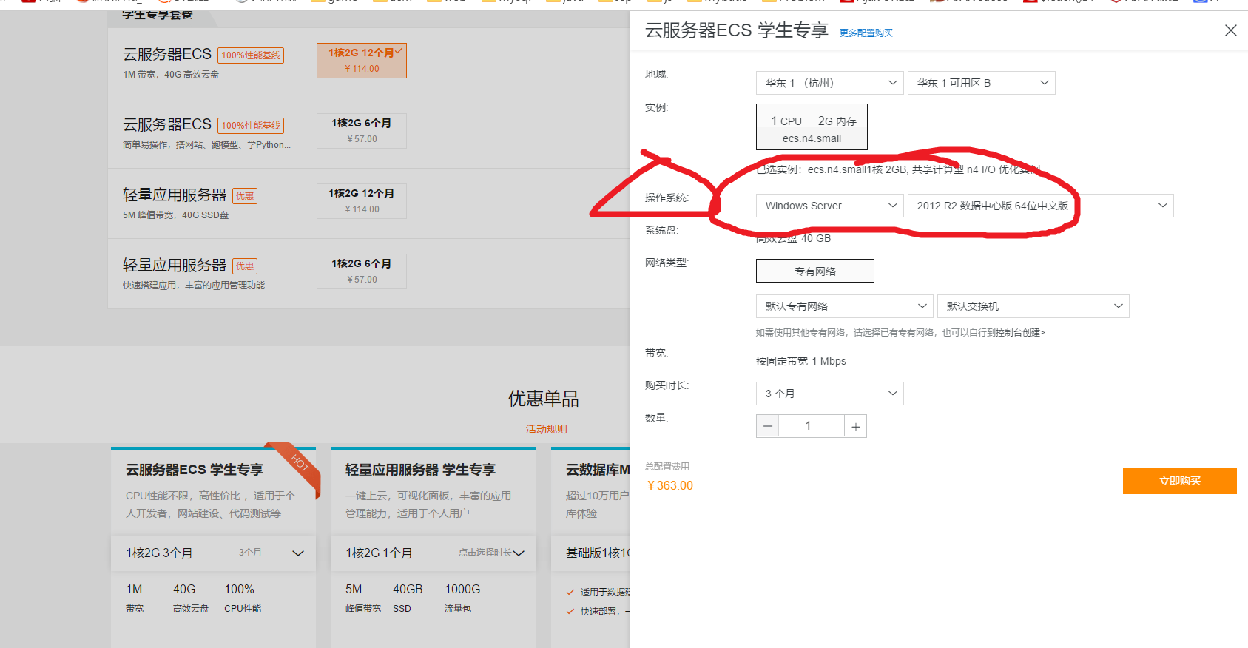1248x648 pixels.
Task: Open the 2012 R2 数据中心版 version dropdown
Action: pos(1040,206)
